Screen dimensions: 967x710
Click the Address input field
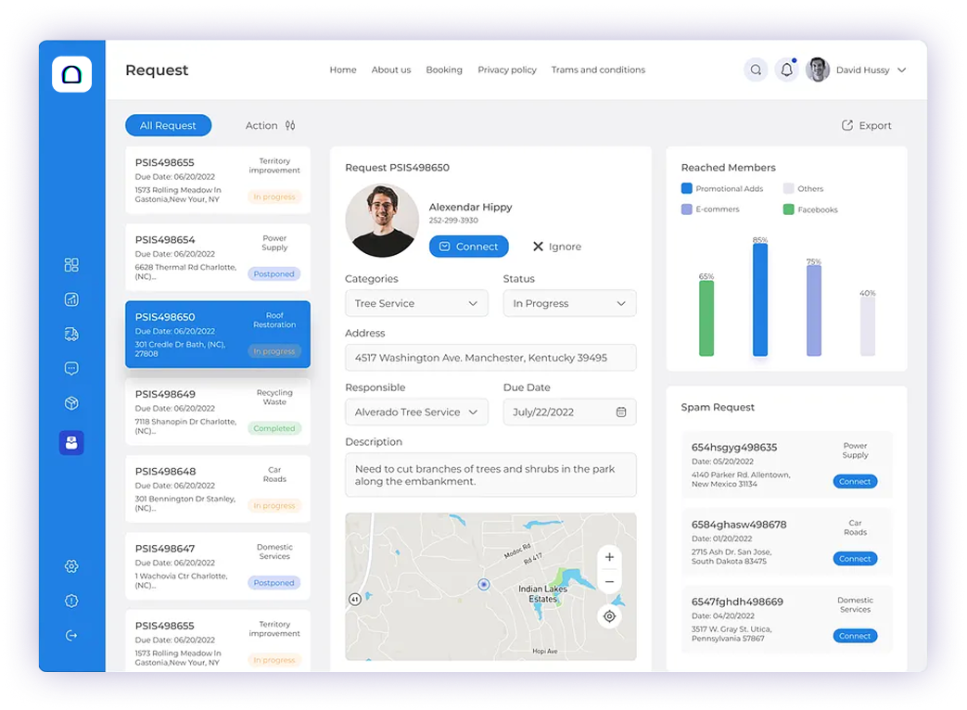tap(490, 358)
